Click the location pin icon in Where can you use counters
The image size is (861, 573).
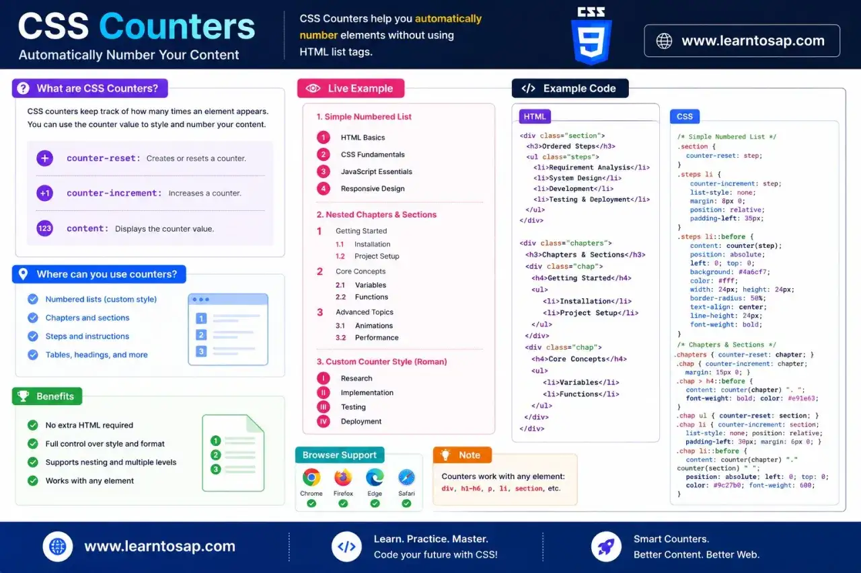24,274
